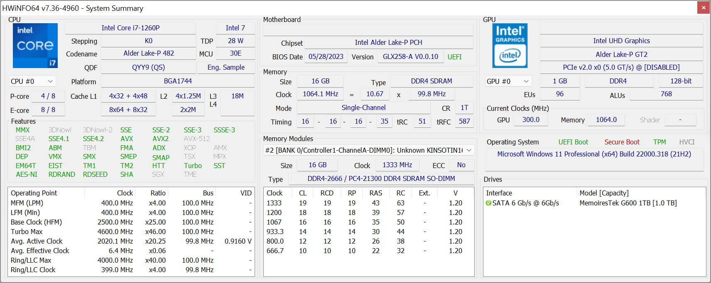
Task: Select the MemoiresTek G600 1TB drive entry
Action: pyautogui.click(x=628, y=203)
